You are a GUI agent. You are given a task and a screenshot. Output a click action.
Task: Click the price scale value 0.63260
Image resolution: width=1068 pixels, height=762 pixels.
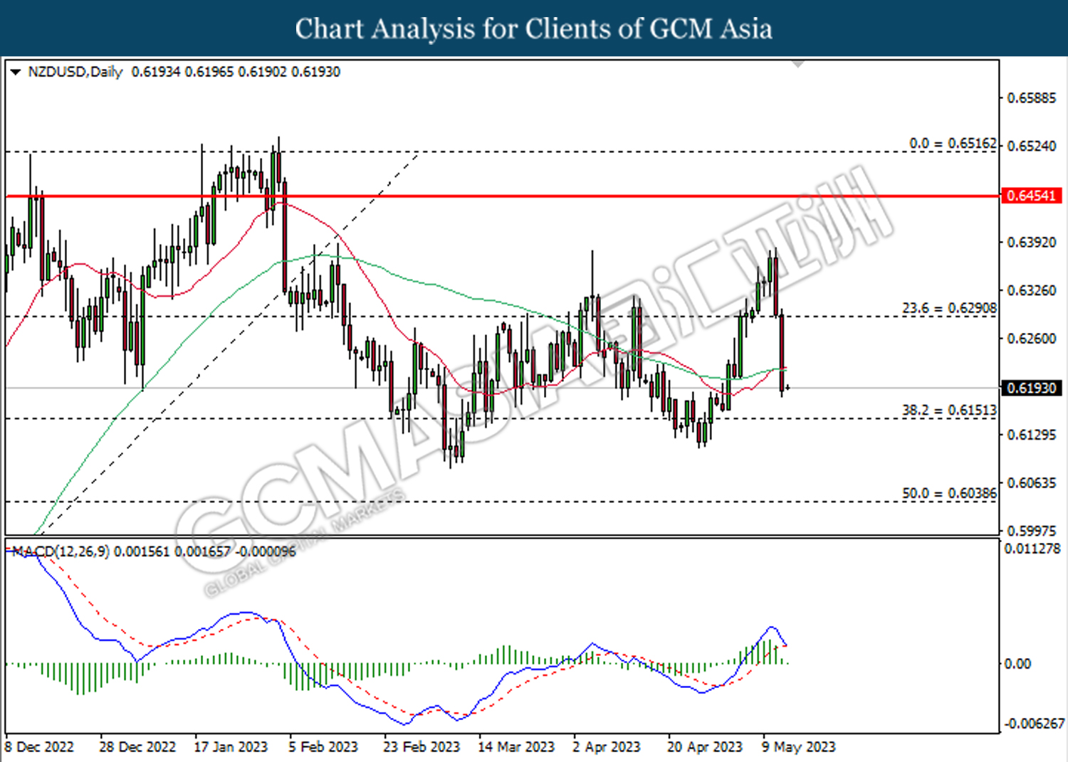point(1032,290)
